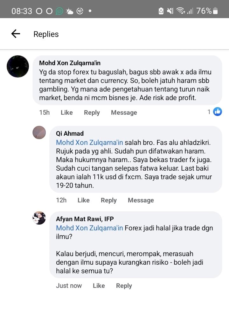Open the tagged Mohd Xon Zulqarna'in link in Qi Ahmad's reply

tap(89, 142)
